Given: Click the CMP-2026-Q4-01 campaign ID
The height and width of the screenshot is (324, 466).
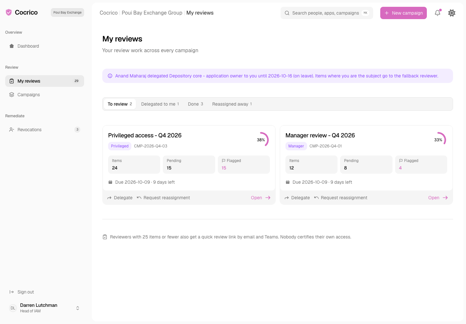Looking at the screenshot, I should pos(326,146).
